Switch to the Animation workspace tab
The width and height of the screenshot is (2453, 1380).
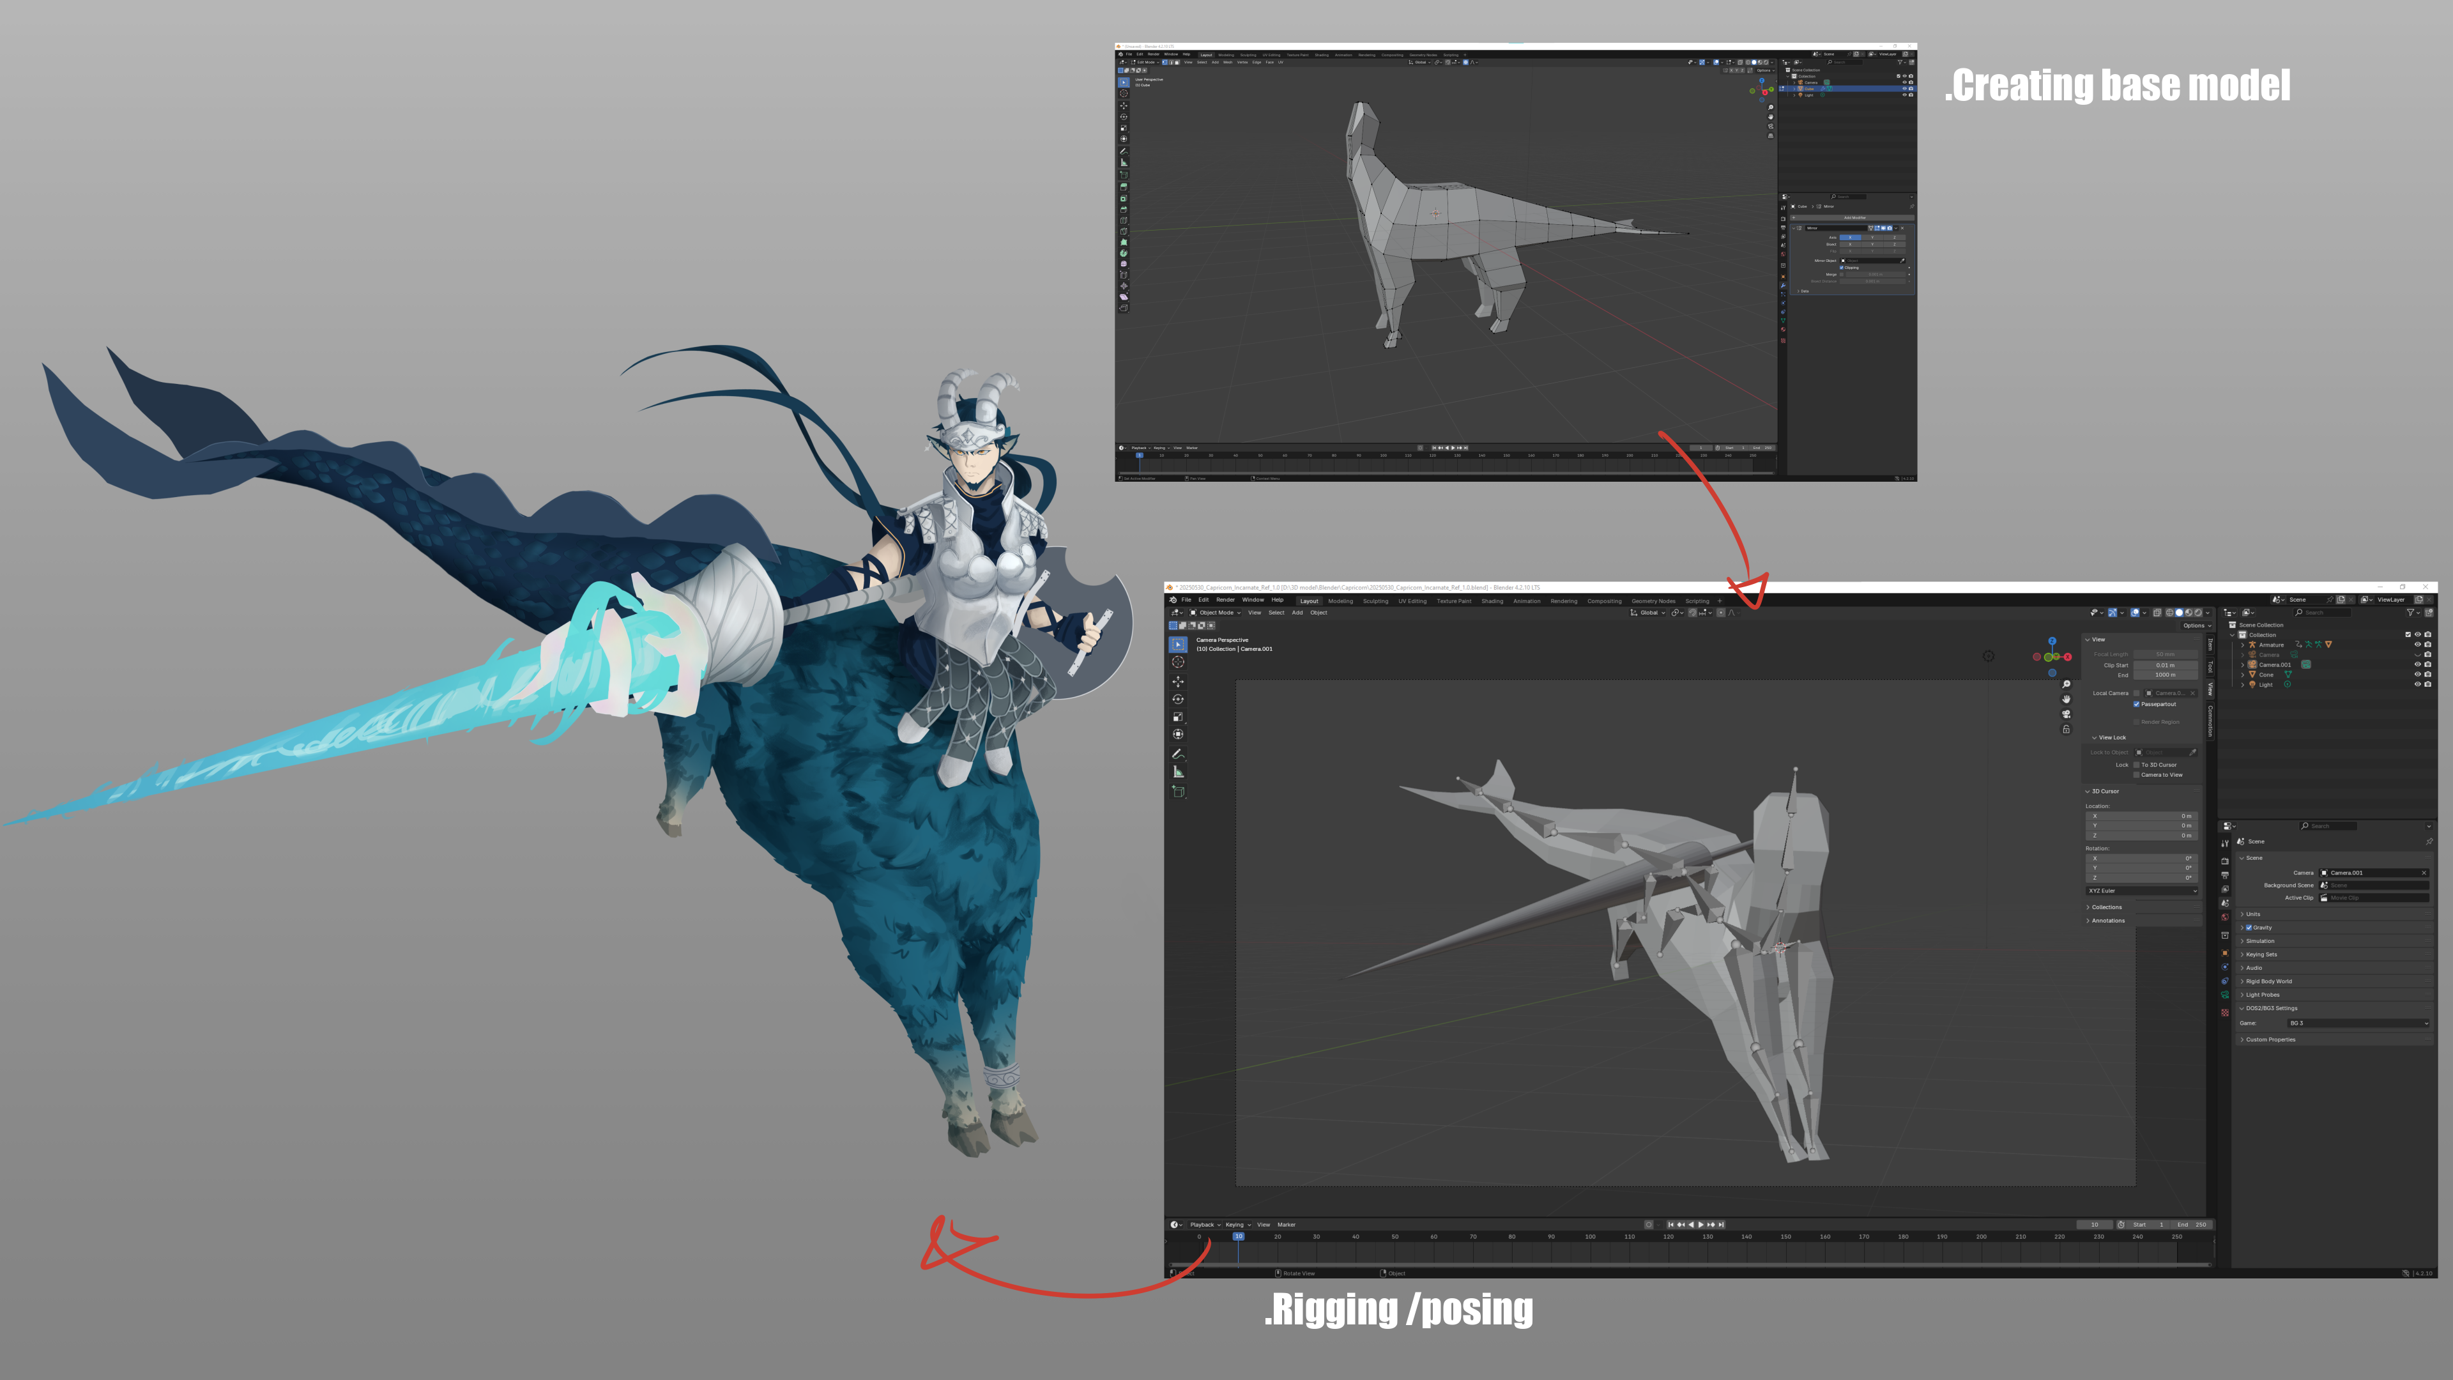[1527, 601]
